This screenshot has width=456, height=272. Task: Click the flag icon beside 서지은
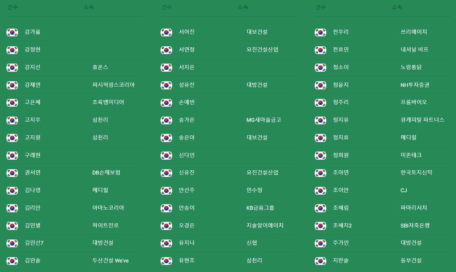coord(166,67)
